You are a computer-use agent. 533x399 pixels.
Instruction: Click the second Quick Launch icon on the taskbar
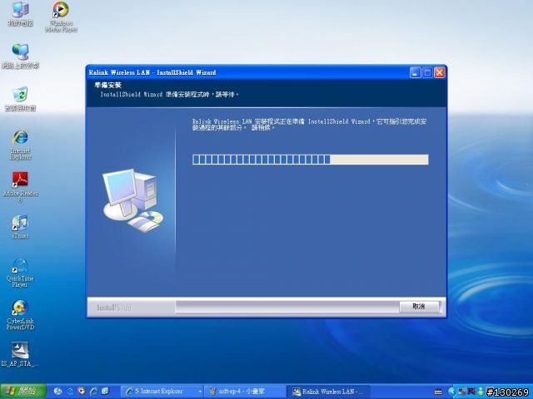click(x=70, y=392)
